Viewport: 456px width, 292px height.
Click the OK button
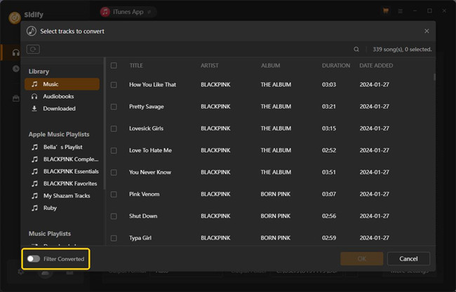(x=362, y=258)
